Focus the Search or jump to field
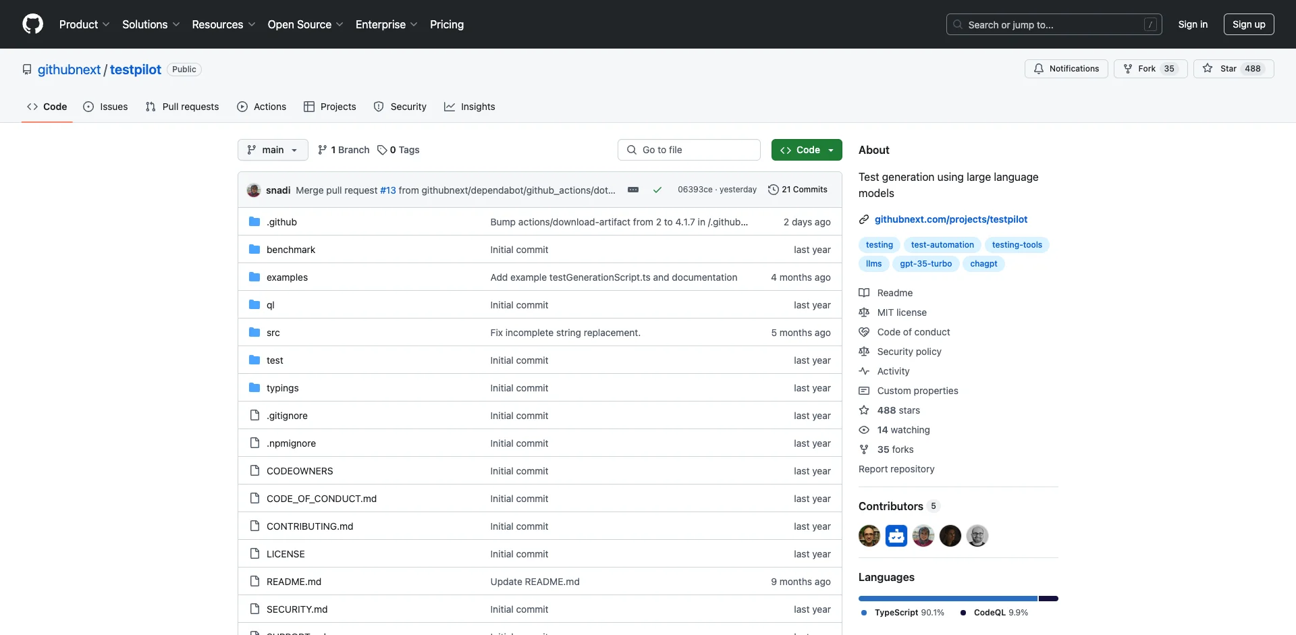This screenshot has width=1296, height=635. (1054, 24)
